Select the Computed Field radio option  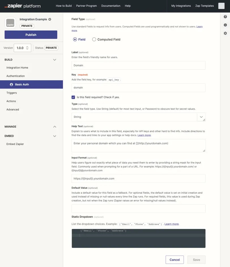pyautogui.click(x=94, y=39)
